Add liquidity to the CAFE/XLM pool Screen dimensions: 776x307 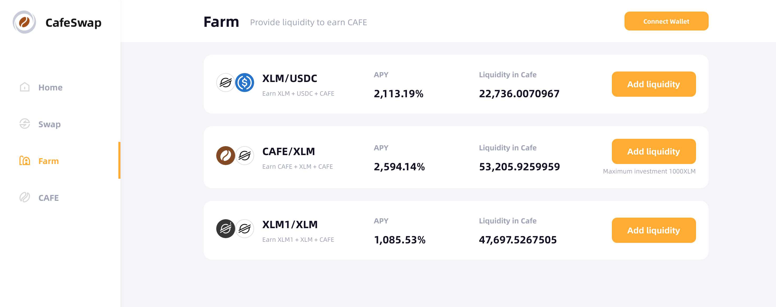click(653, 151)
